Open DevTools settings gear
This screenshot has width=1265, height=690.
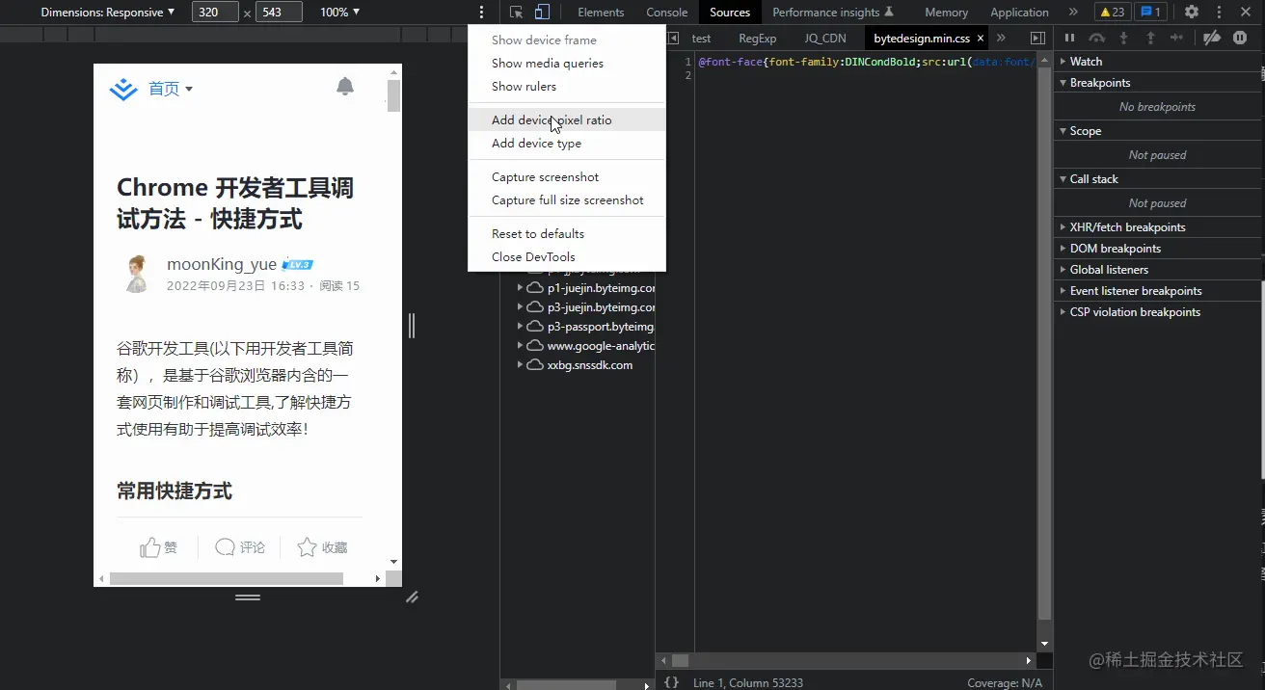click(x=1192, y=13)
